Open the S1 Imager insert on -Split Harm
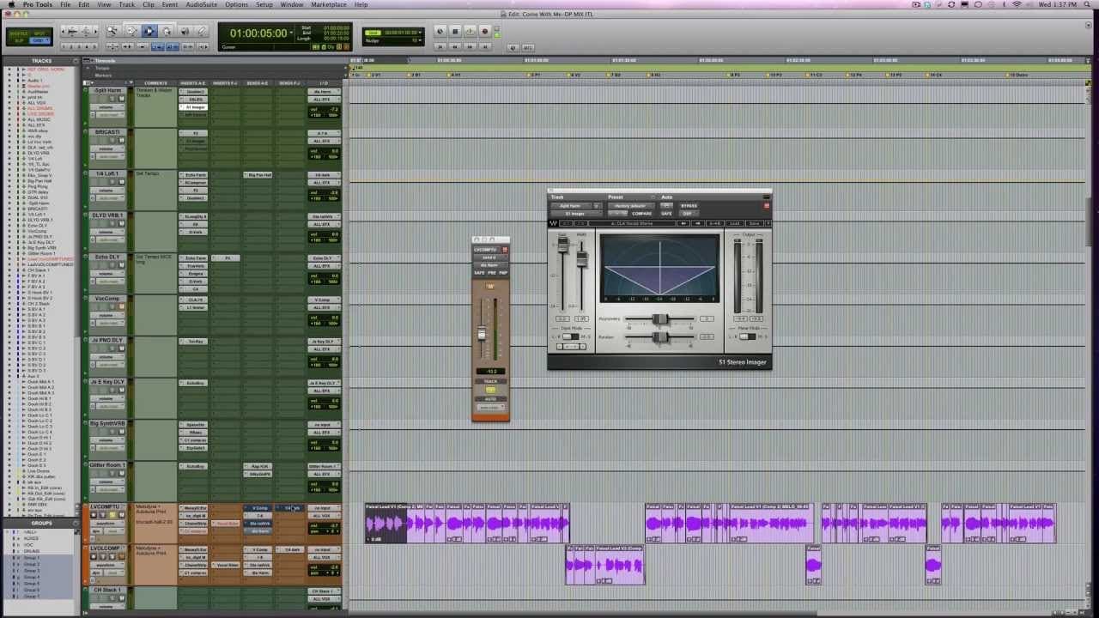The height and width of the screenshot is (618, 1099). pos(196,107)
